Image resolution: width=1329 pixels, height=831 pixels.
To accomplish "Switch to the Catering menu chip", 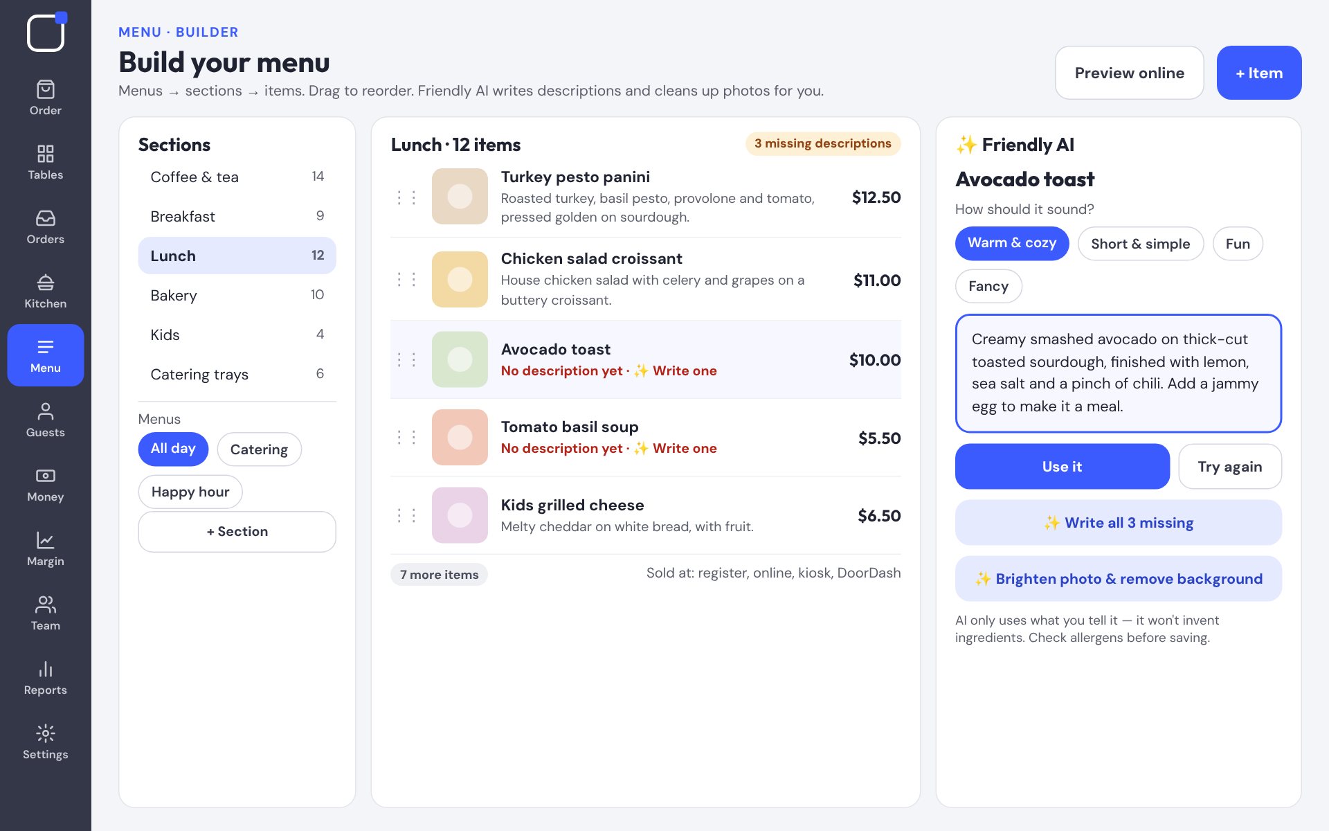I will coord(259,449).
